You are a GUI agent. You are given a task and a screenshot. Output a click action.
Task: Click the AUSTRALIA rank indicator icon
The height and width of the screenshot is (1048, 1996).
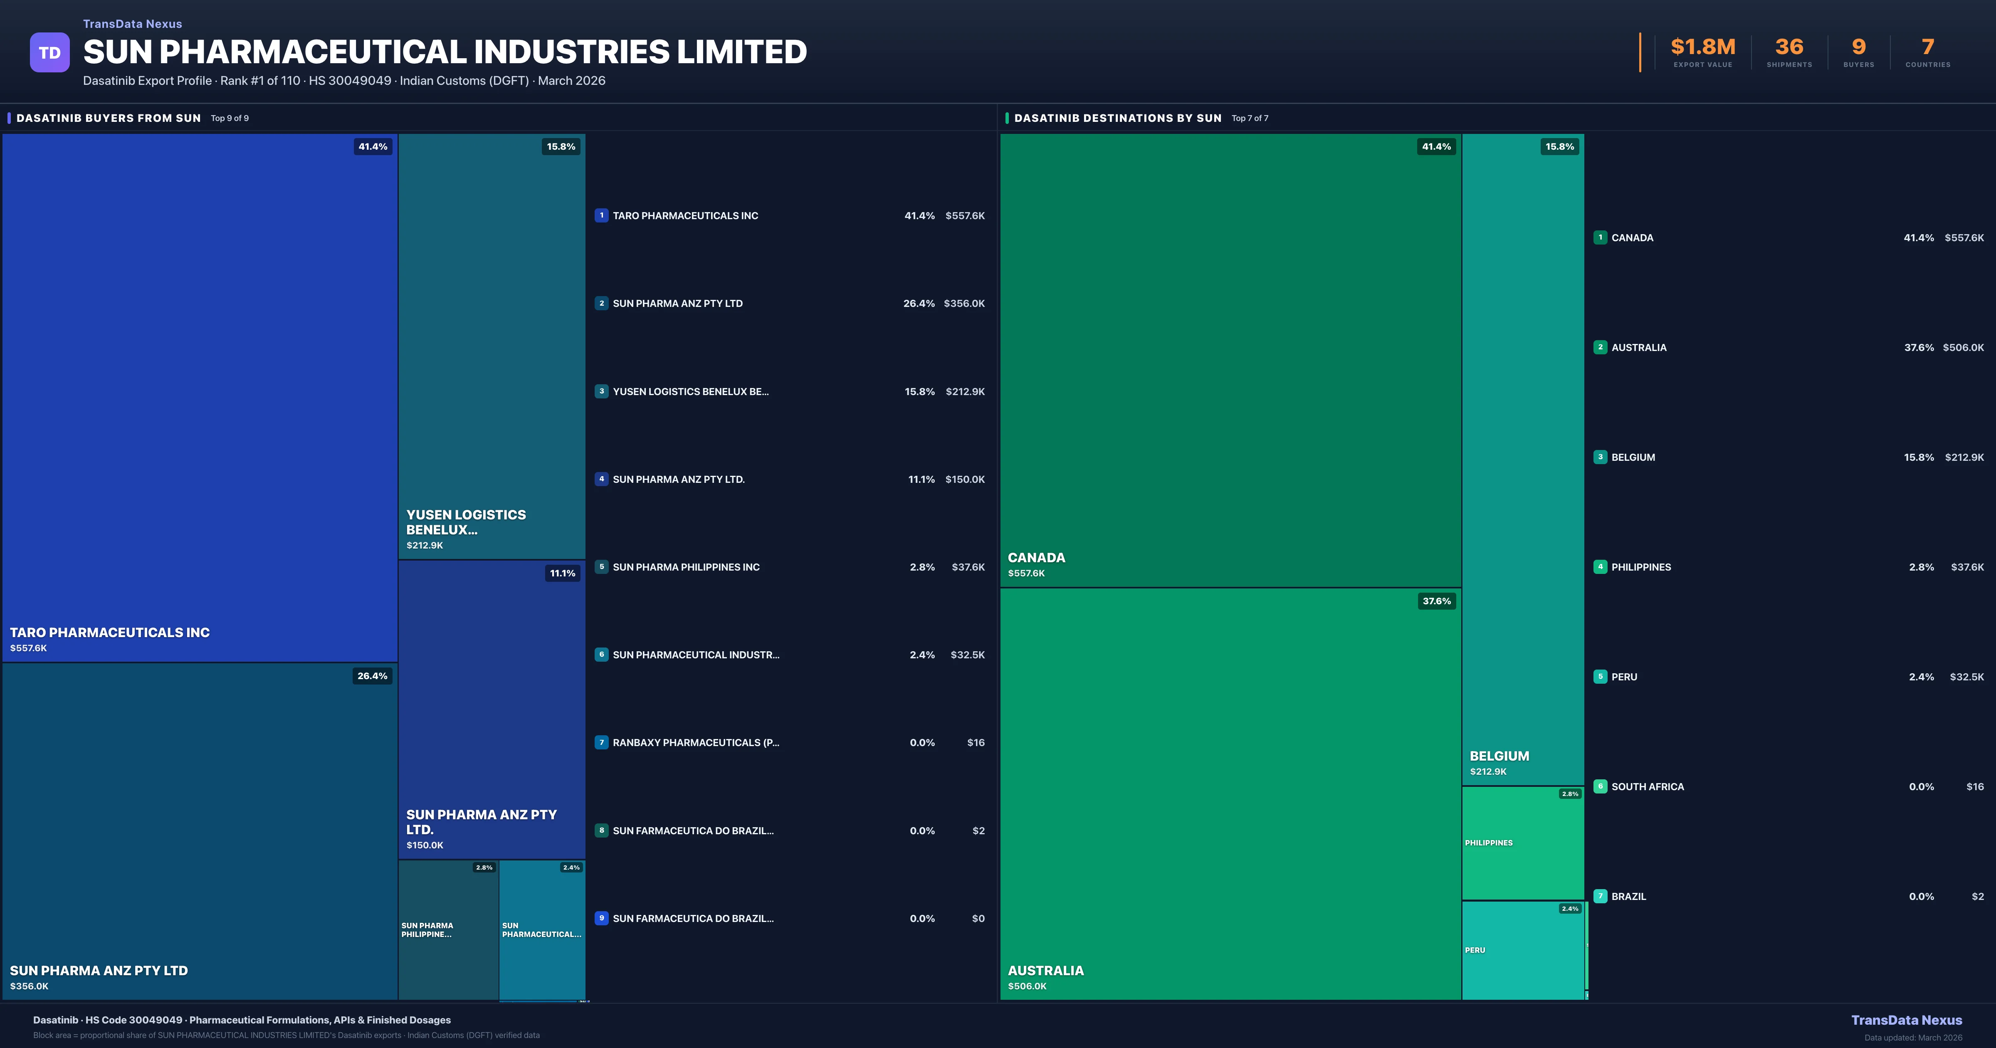point(1601,347)
